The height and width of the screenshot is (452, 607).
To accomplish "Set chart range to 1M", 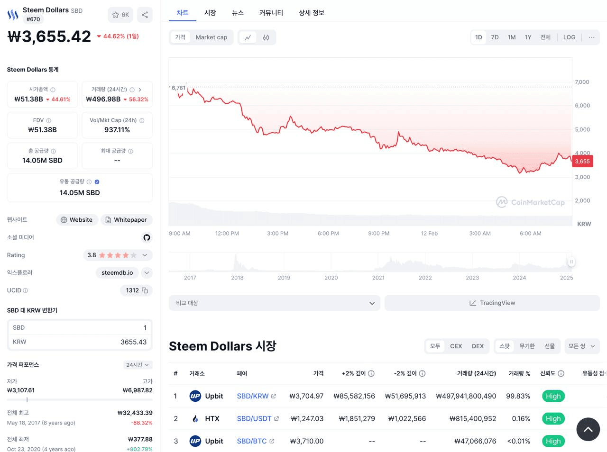I will point(512,37).
